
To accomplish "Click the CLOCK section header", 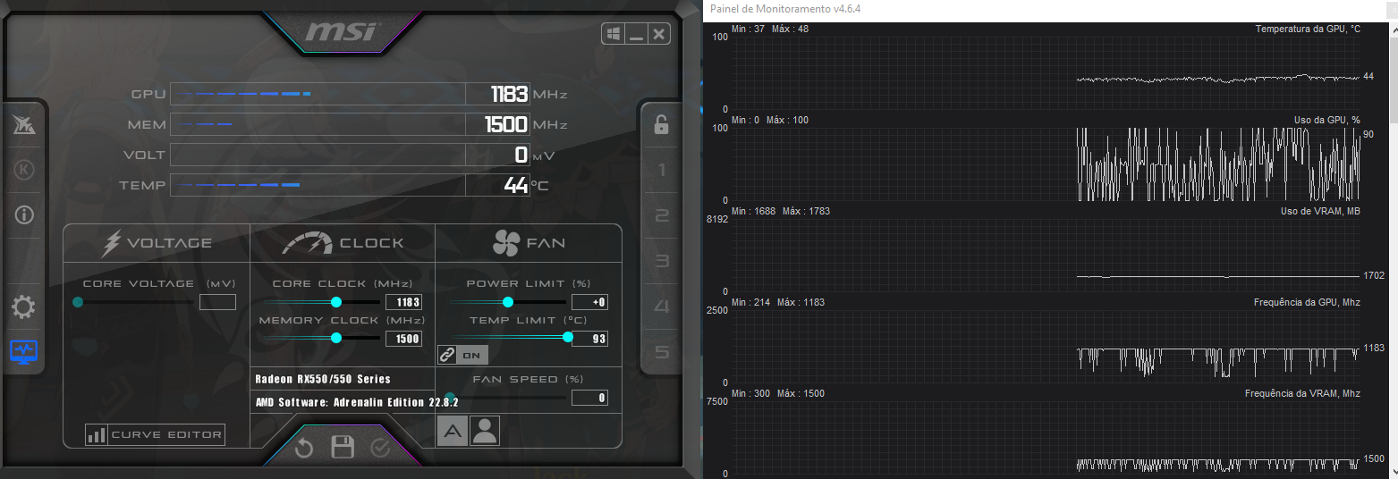I will 343,242.
